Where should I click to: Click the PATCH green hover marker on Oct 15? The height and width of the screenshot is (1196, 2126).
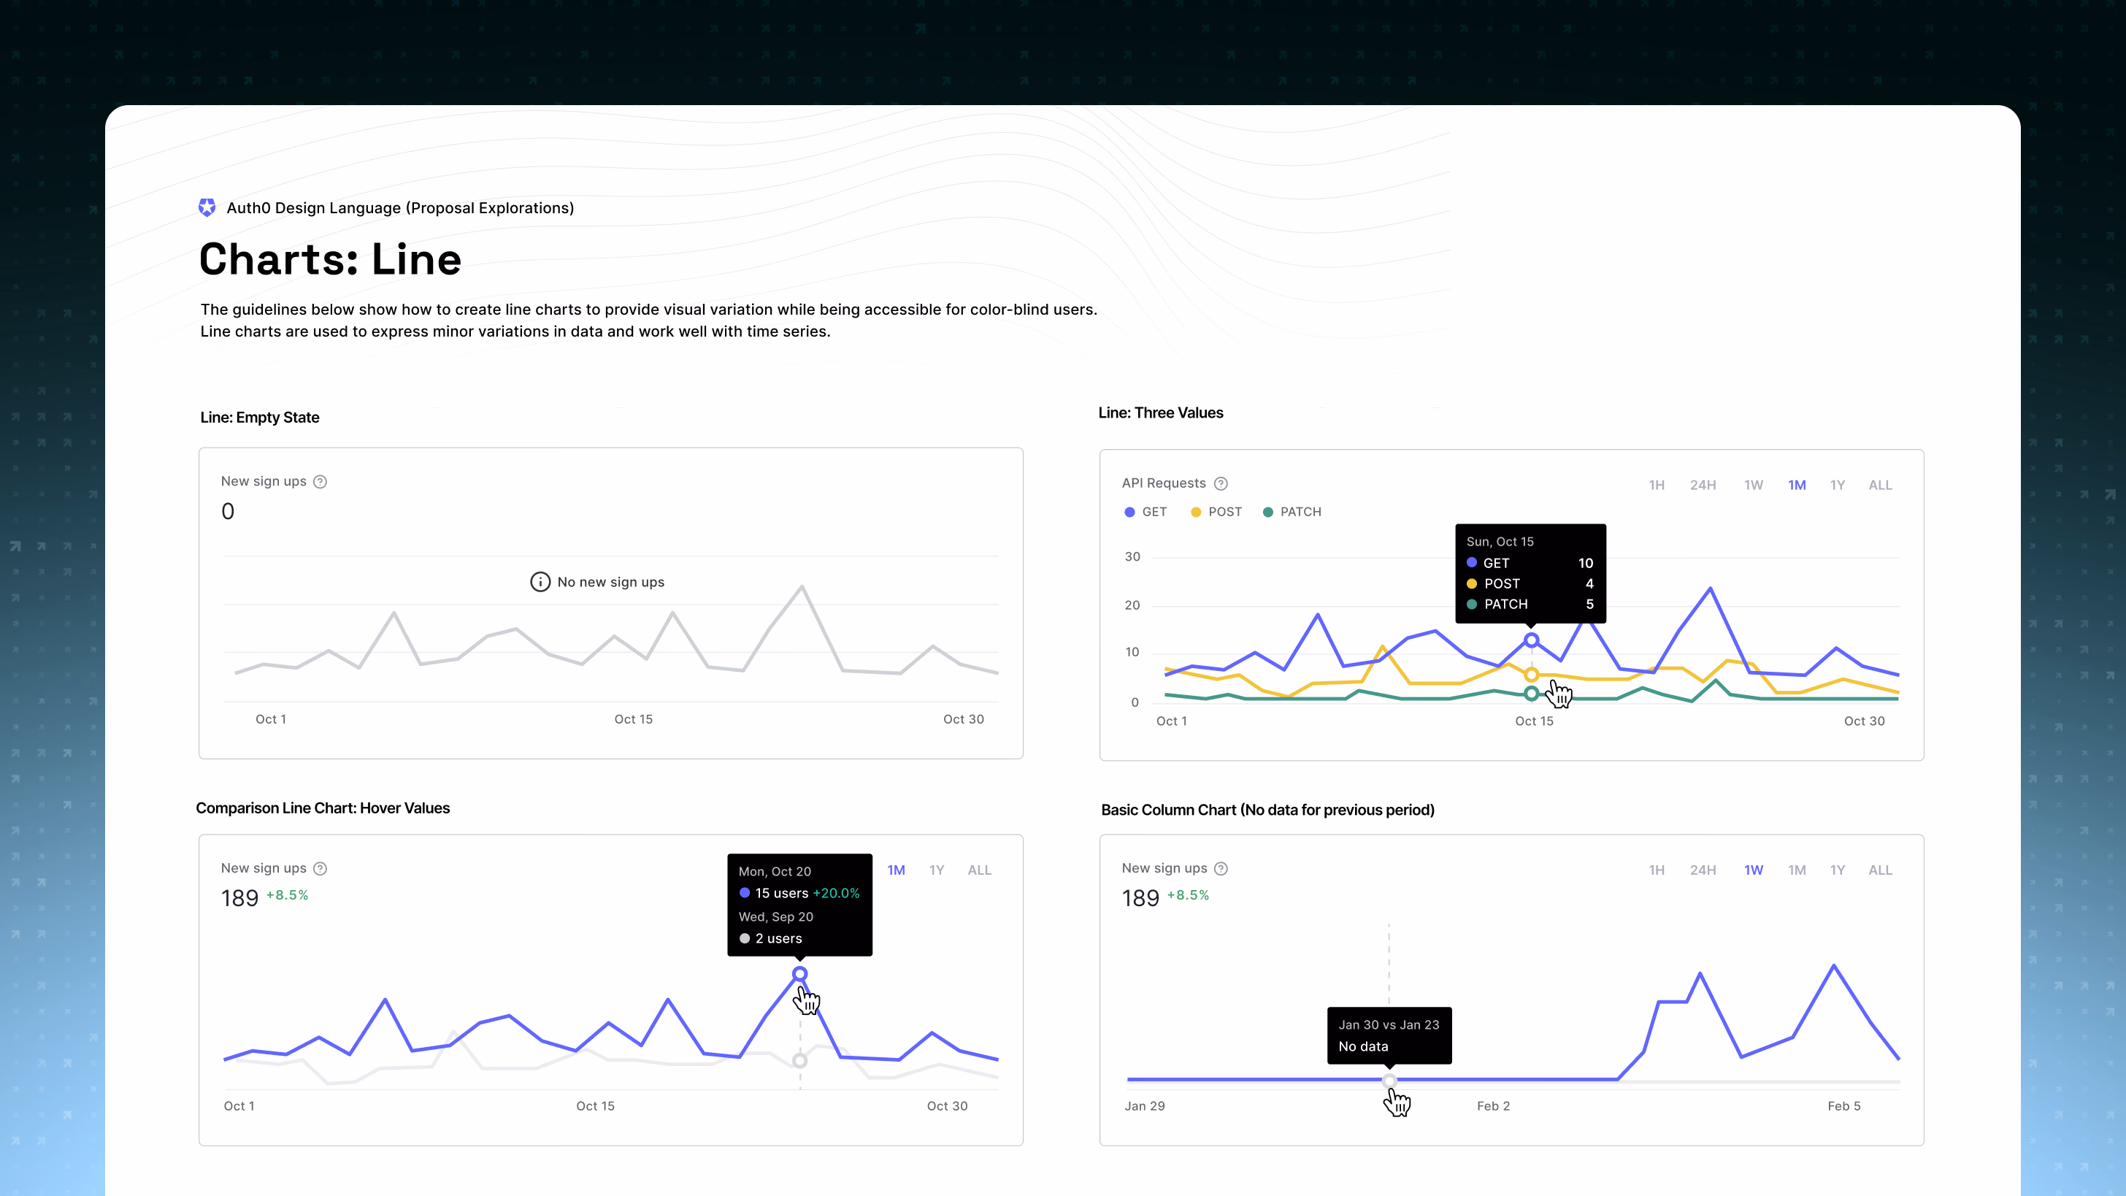(x=1531, y=694)
